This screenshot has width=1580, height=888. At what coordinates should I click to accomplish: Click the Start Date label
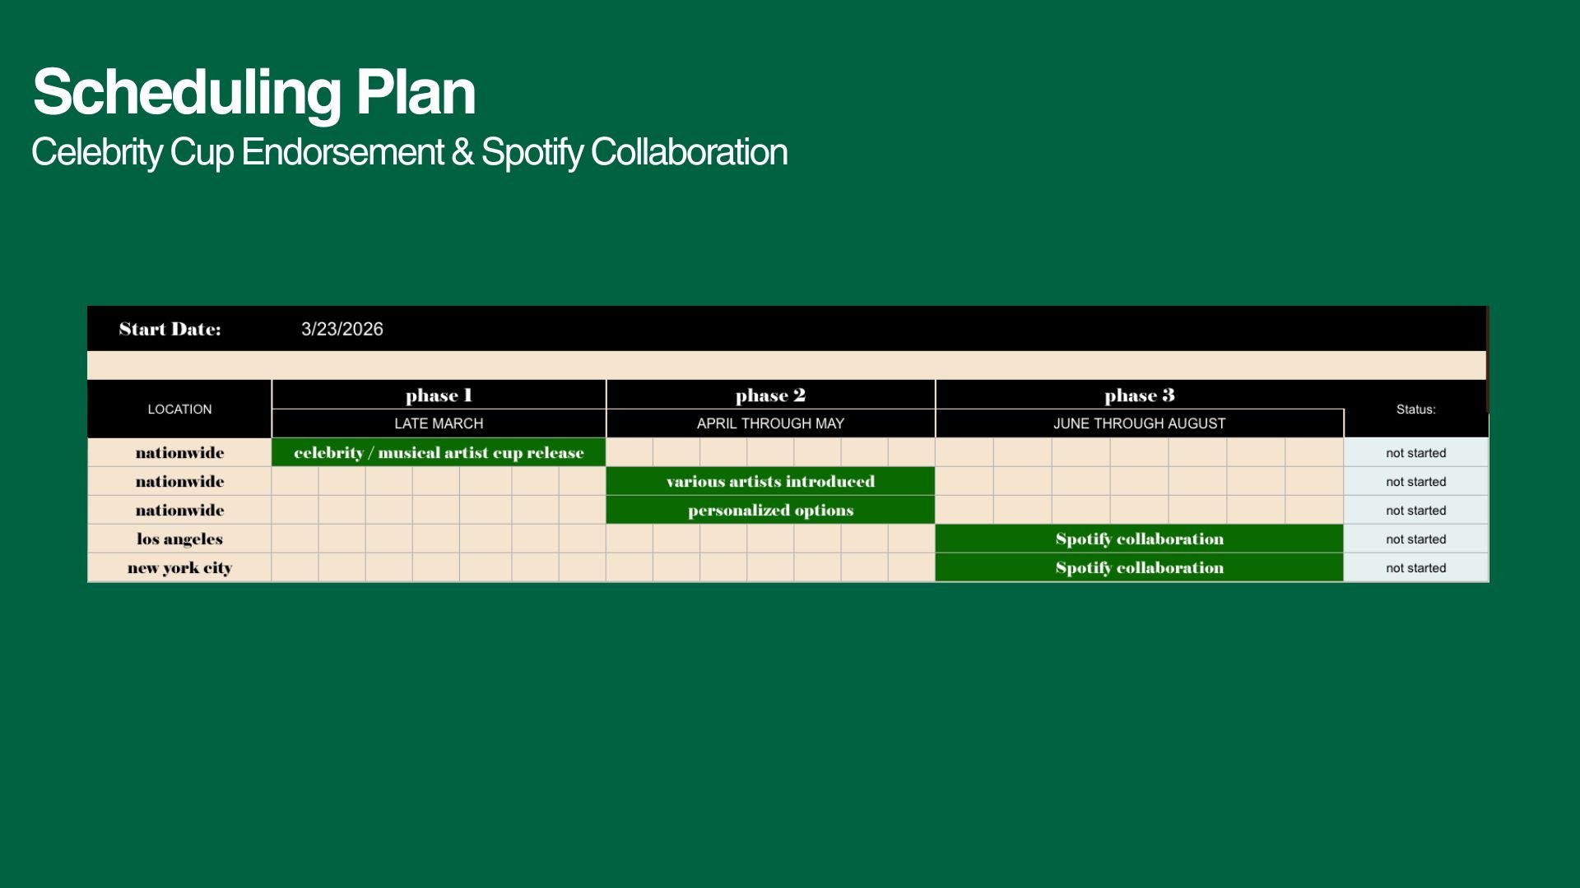point(170,329)
